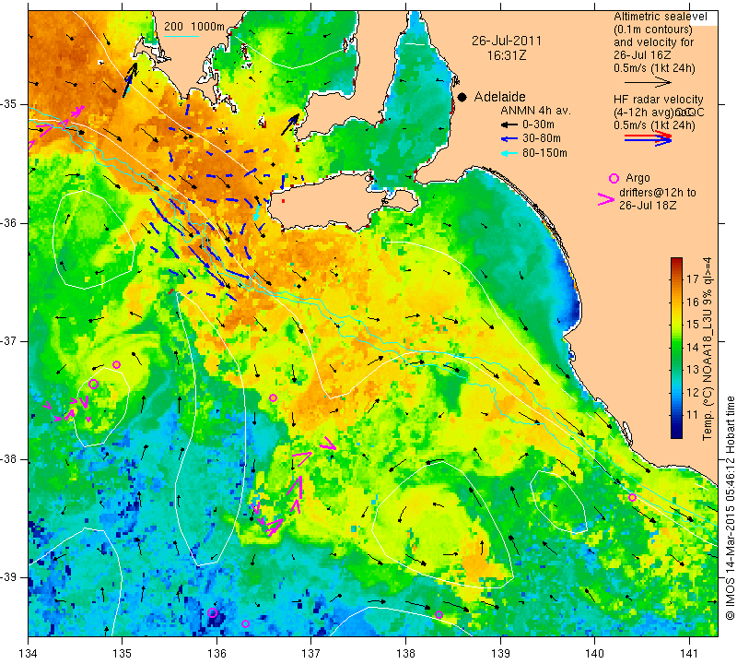
Task: Select the Argo float circle near 134.9E 37.2S
Action: point(117,364)
